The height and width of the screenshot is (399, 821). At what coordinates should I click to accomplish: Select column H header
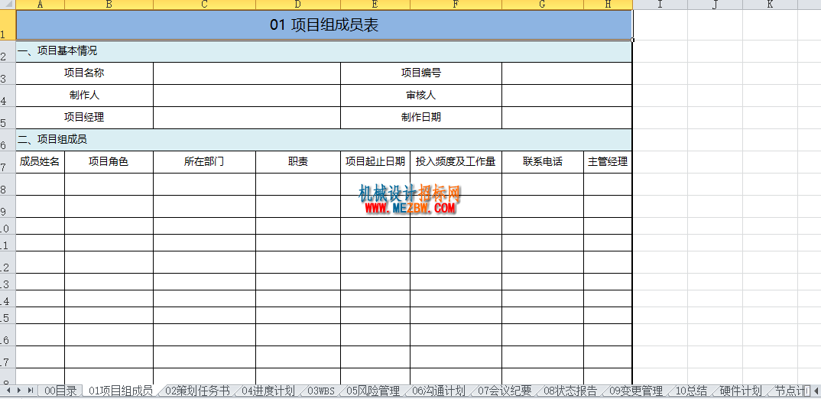pyautogui.click(x=608, y=5)
